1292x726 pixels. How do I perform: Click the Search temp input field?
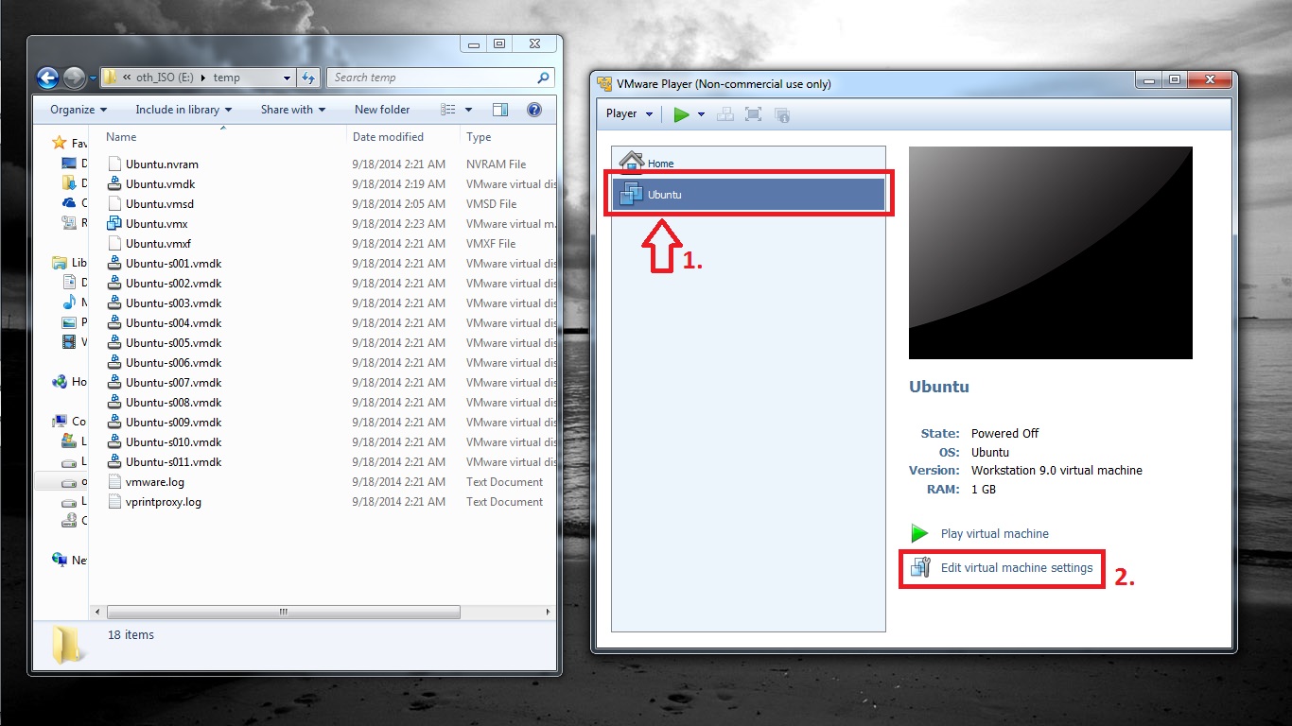tap(441, 78)
